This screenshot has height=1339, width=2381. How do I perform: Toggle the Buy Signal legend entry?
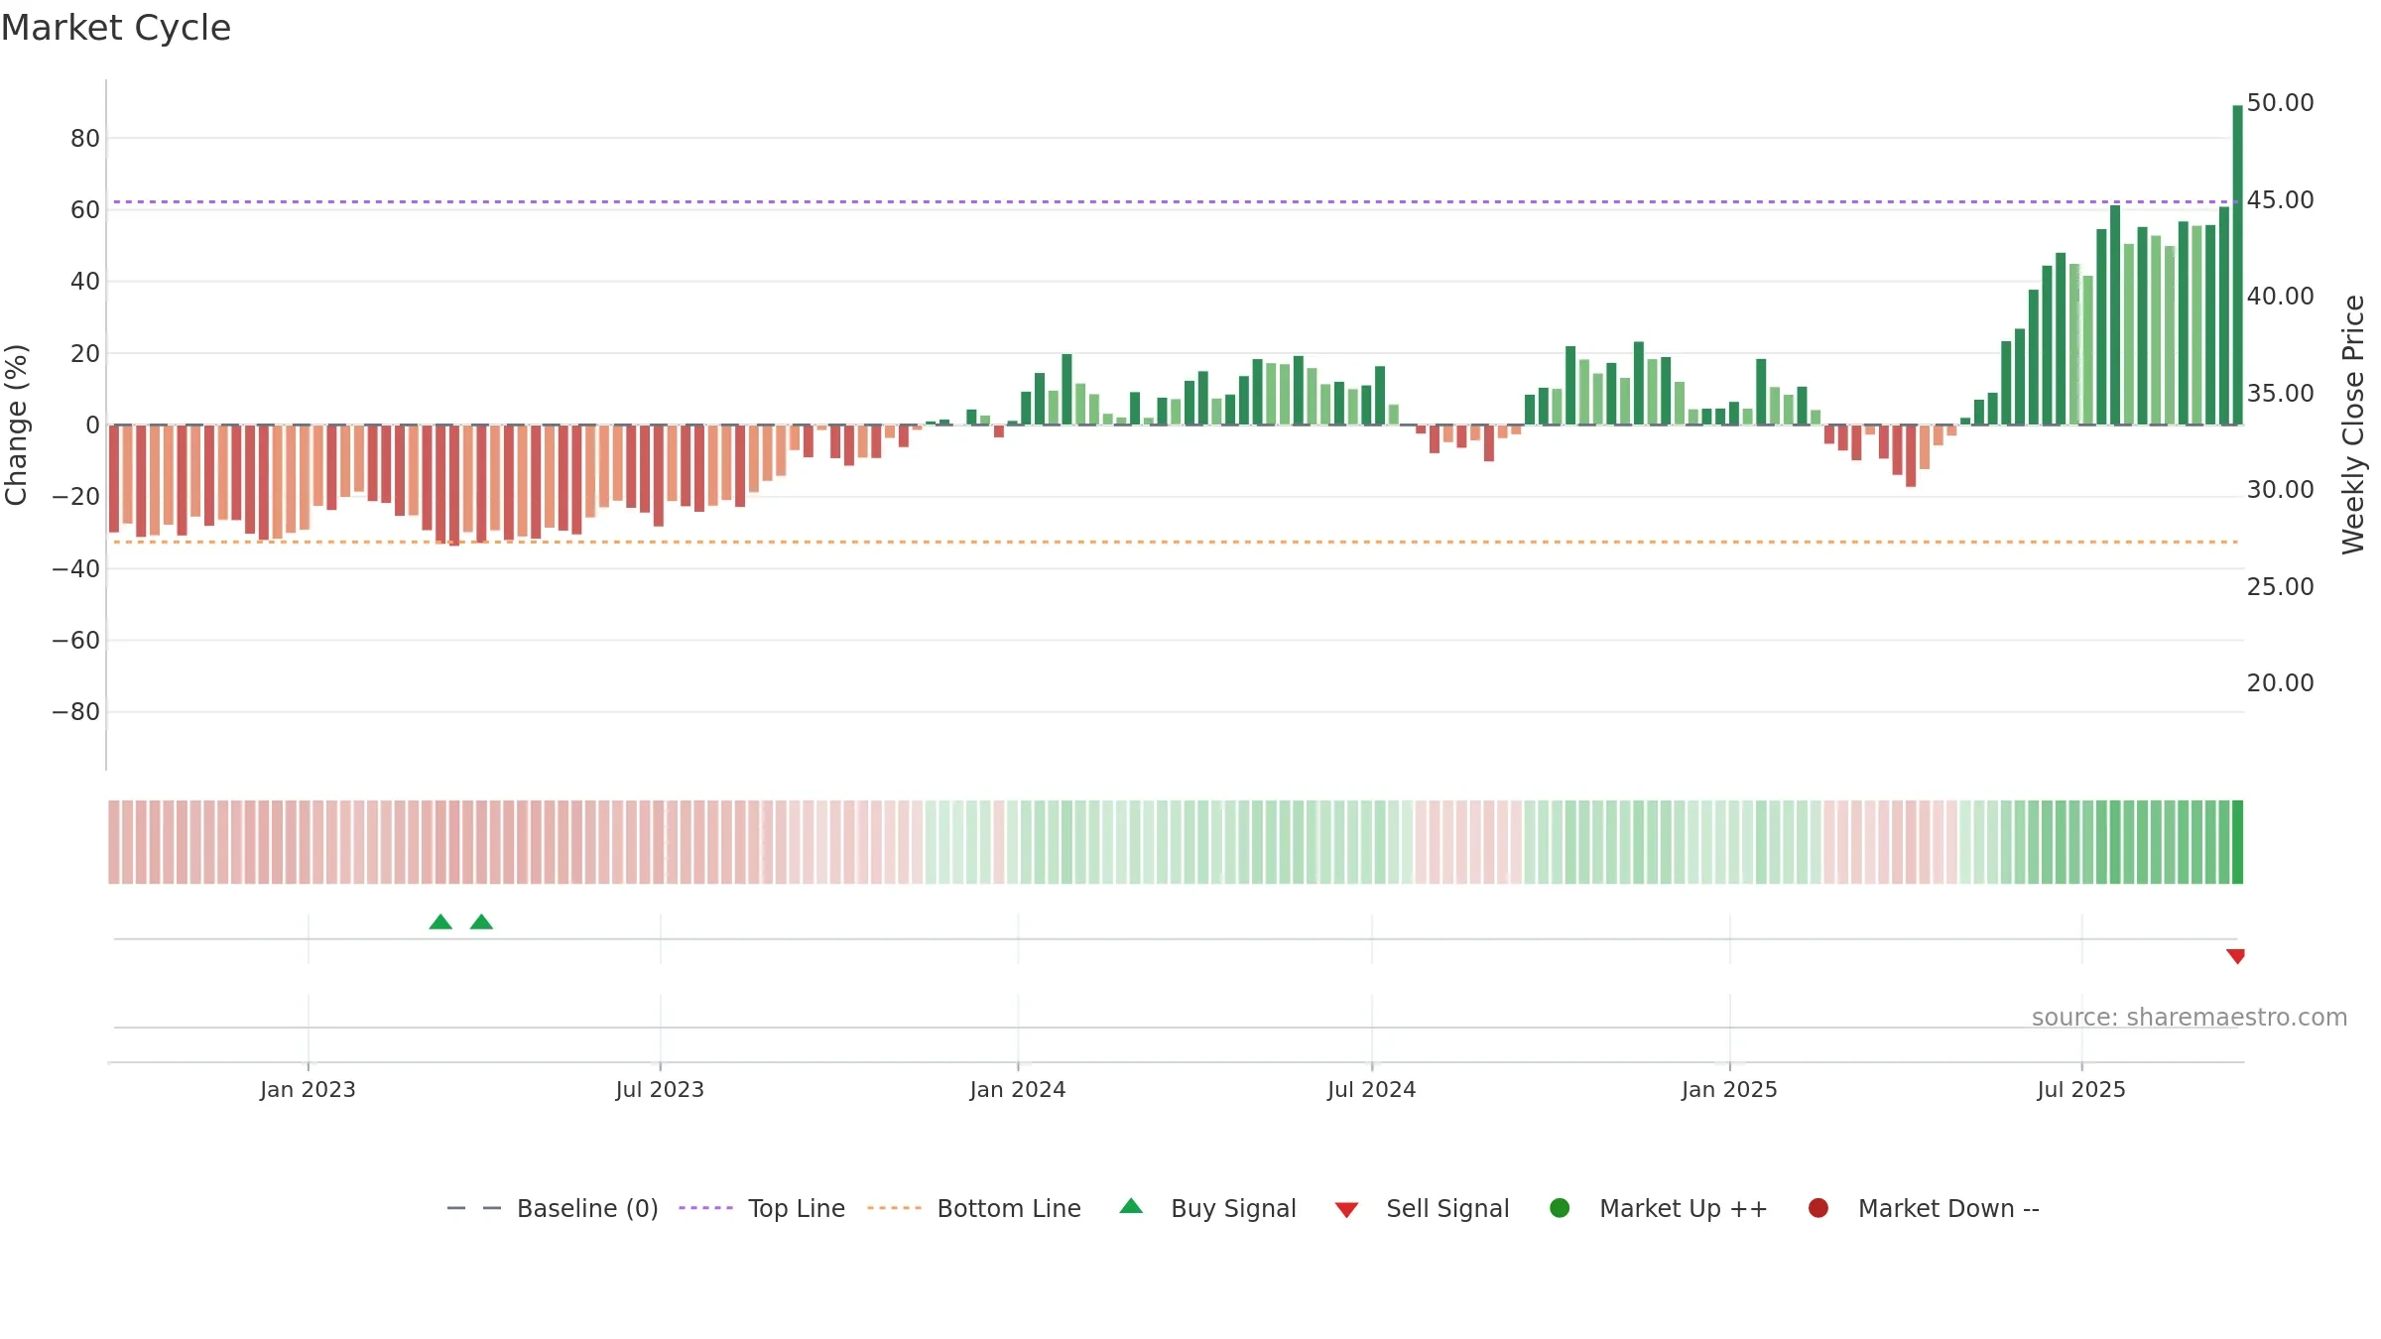pyautogui.click(x=1207, y=1208)
